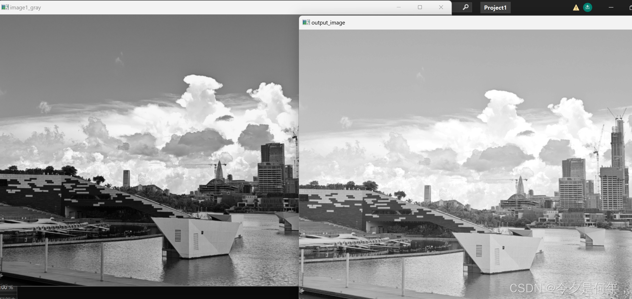This screenshot has width=632, height=299.
Task: Click the Project1 solution name label
Action: click(x=495, y=8)
